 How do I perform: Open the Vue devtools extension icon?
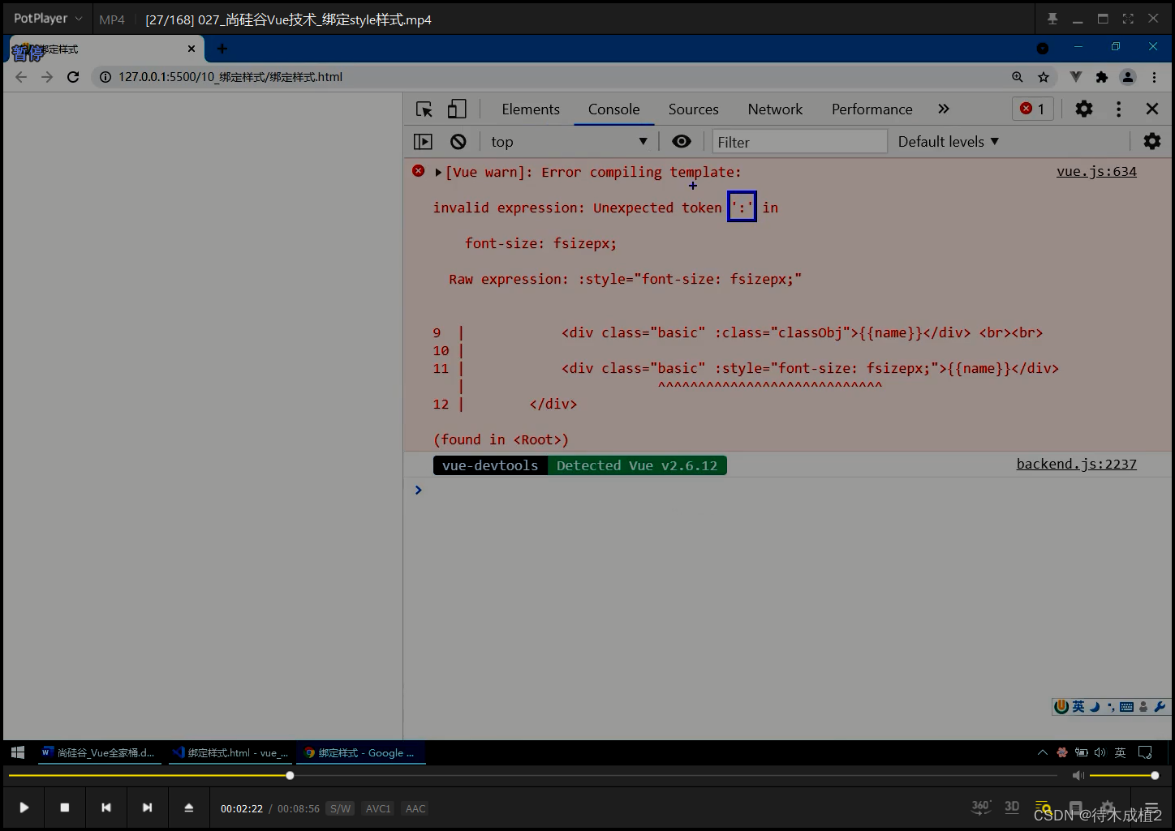point(1076,77)
